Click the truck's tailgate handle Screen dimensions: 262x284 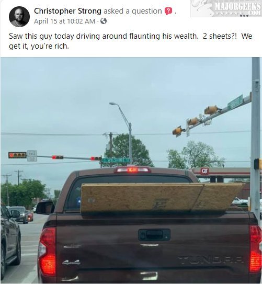click(154, 235)
